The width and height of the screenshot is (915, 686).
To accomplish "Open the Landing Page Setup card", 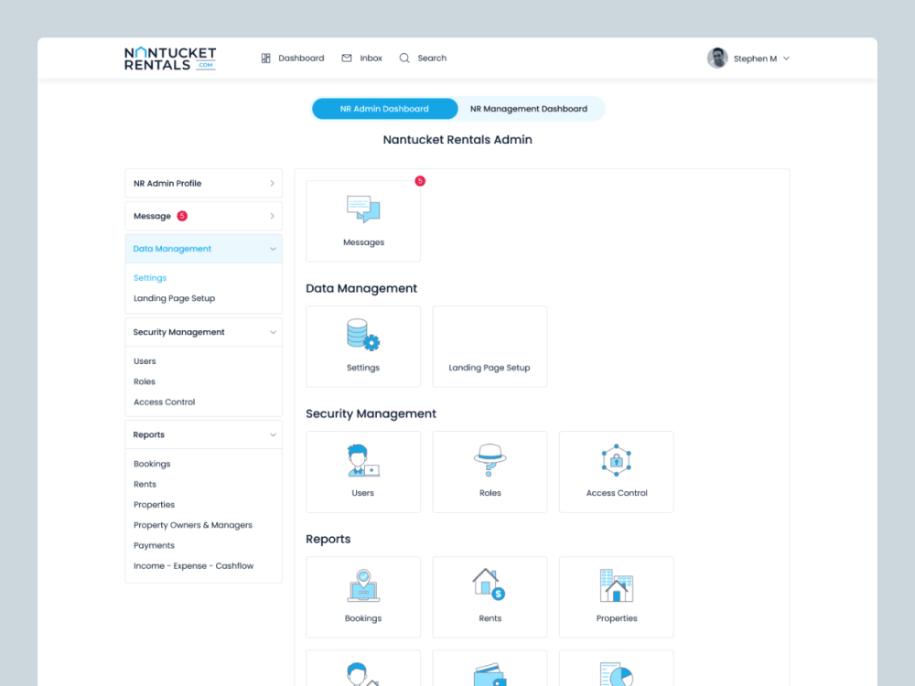I will pos(490,346).
